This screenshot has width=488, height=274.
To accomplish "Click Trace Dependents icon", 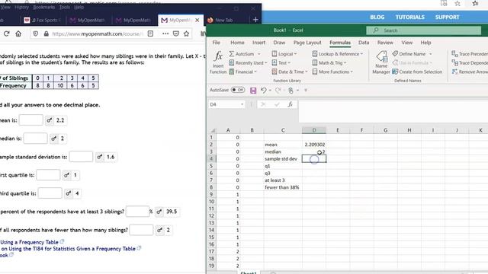I will coord(454,62).
